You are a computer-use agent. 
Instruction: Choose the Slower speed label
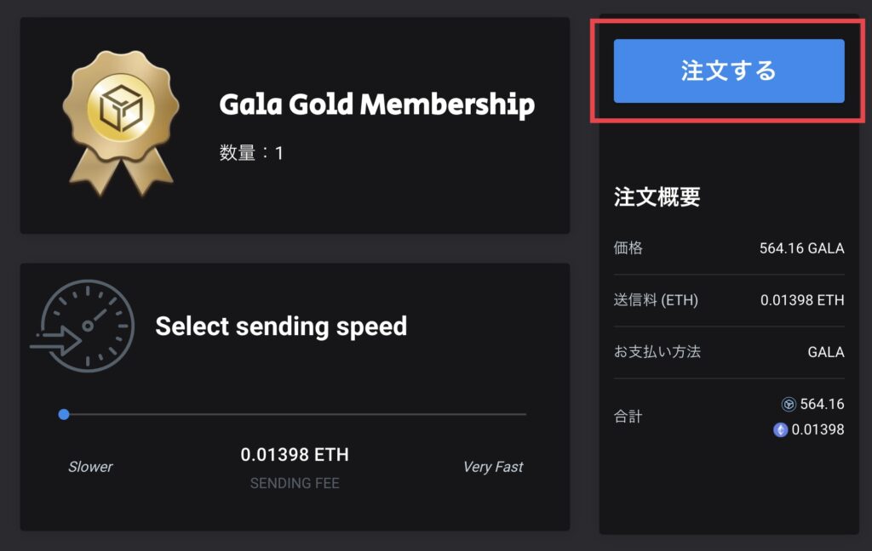point(90,467)
